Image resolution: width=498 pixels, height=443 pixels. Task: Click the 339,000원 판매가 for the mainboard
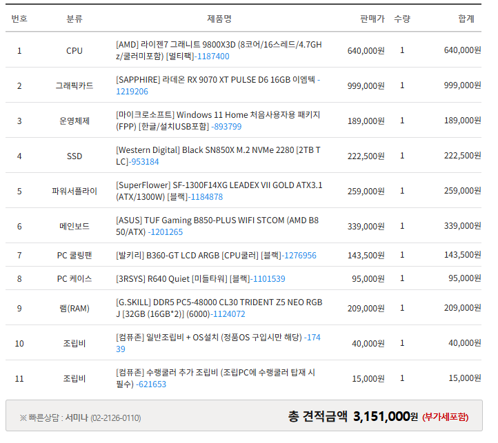366,226
